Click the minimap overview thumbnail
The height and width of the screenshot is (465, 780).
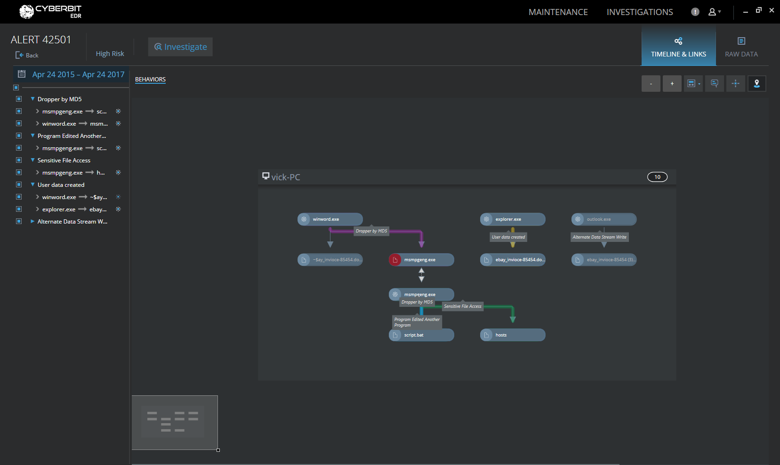175,422
